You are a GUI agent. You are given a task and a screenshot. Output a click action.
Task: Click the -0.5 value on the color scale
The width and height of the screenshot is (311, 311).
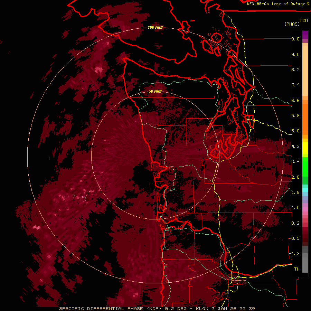click(294, 238)
